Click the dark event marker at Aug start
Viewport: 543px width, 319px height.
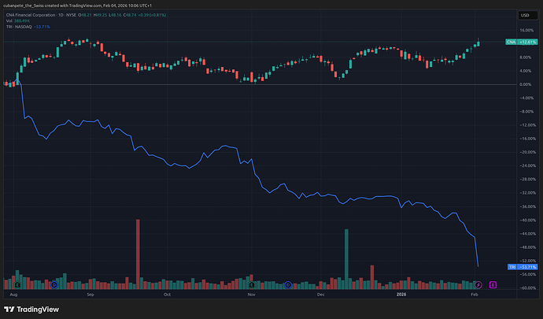(17, 284)
